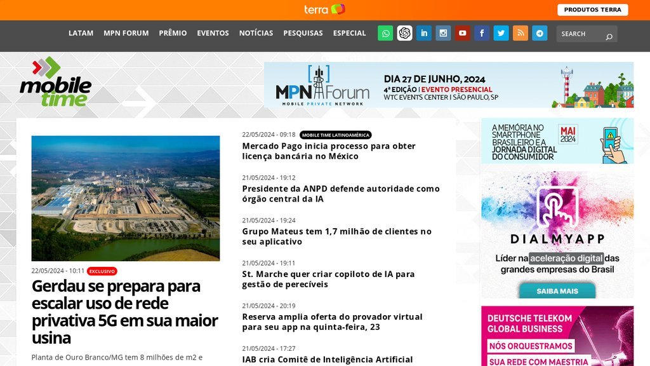The height and width of the screenshot is (366, 650).
Task: Open the RSS feed icon
Action: (521, 33)
